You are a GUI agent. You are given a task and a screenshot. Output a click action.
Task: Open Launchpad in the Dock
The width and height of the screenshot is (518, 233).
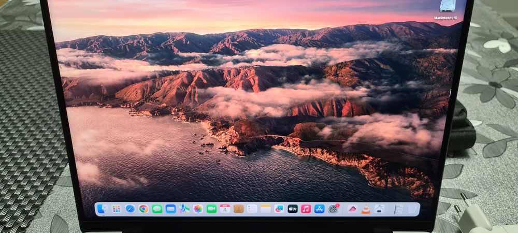(x=116, y=209)
